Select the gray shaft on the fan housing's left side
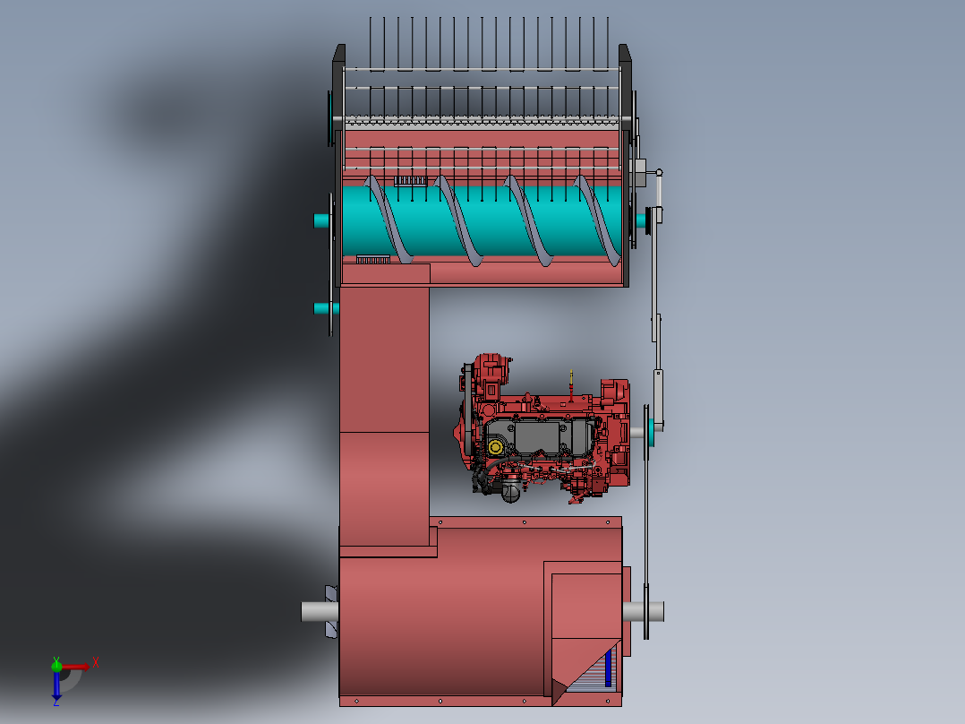The width and height of the screenshot is (965, 724). 319,612
